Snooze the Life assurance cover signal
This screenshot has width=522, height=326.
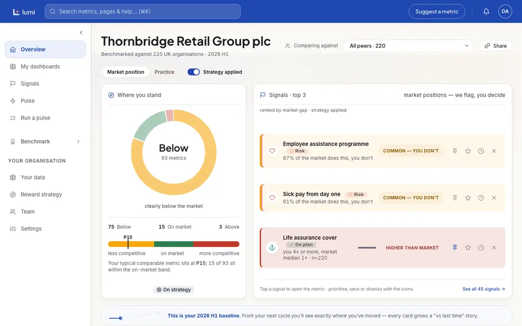click(481, 247)
